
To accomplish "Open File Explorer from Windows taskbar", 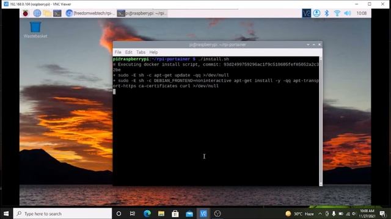I will [161, 214].
